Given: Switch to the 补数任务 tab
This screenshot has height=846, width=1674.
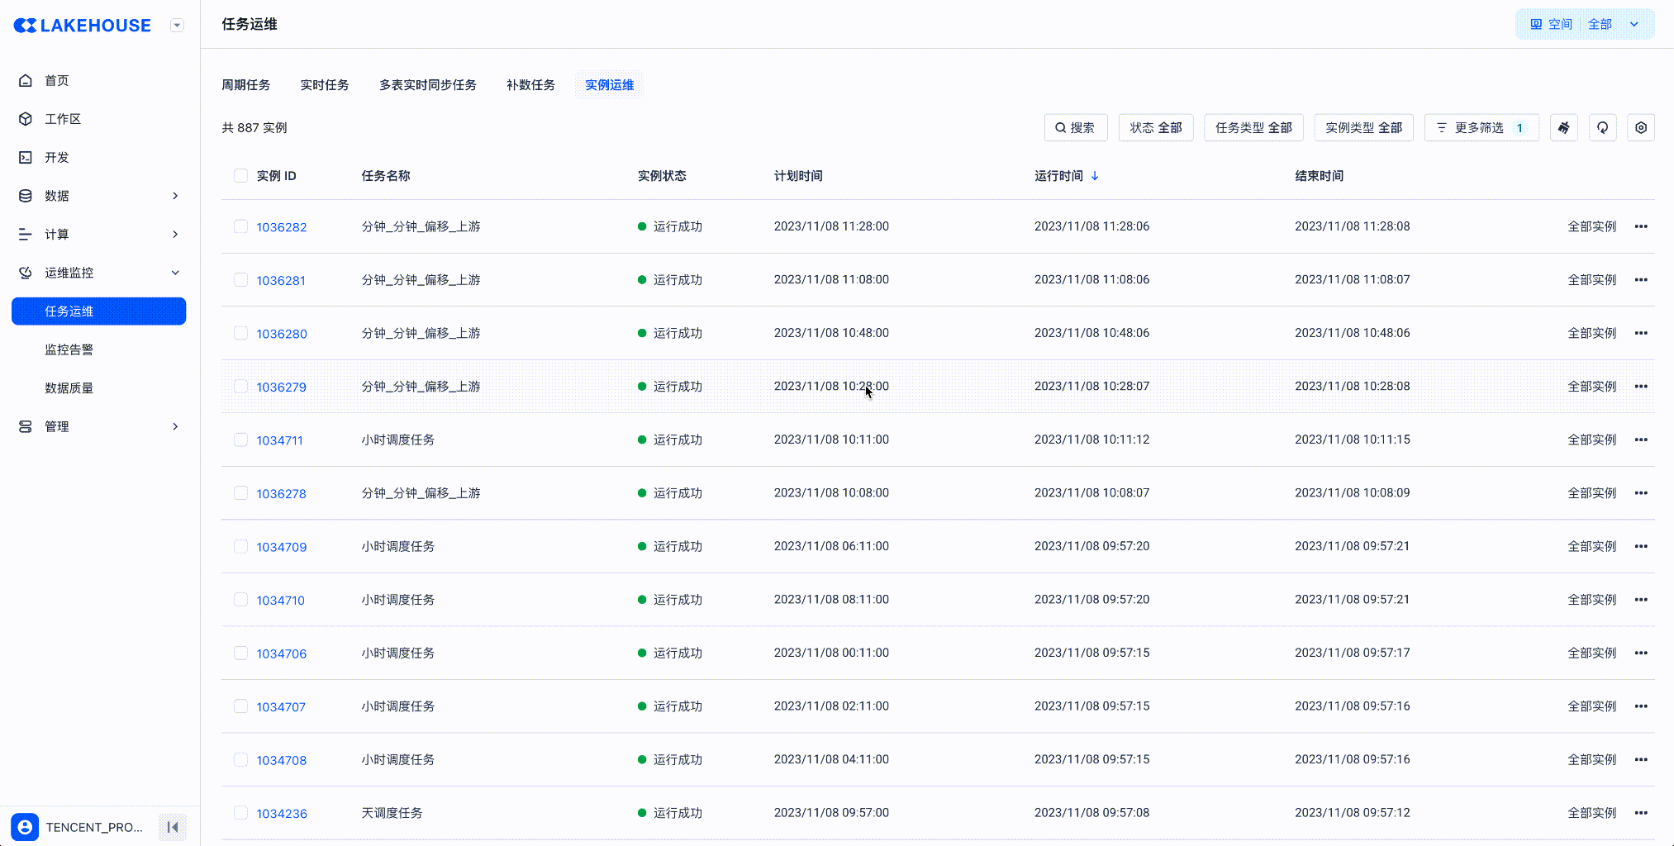Looking at the screenshot, I should coord(530,85).
